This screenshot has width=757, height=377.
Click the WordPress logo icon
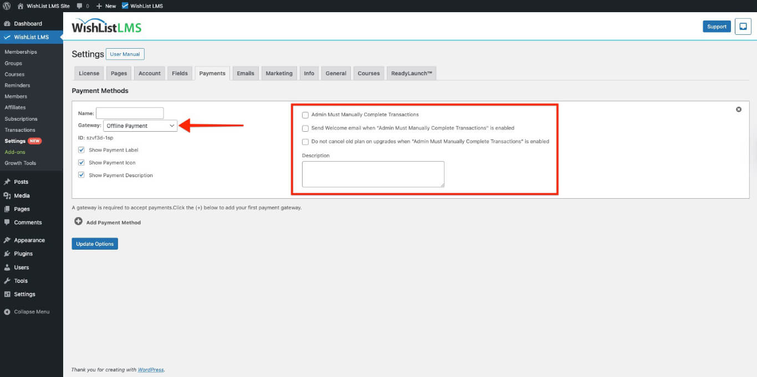point(7,6)
